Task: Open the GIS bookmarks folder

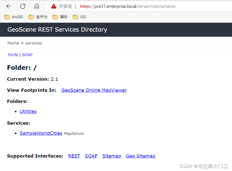Action: click(x=79, y=17)
